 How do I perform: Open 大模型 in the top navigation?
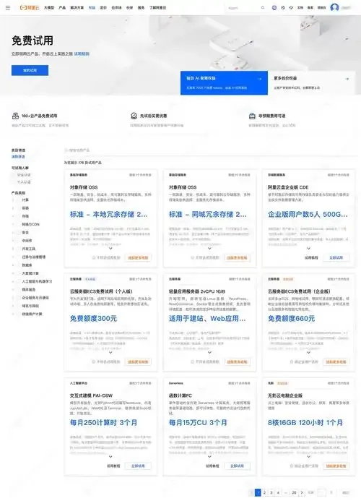pos(49,8)
